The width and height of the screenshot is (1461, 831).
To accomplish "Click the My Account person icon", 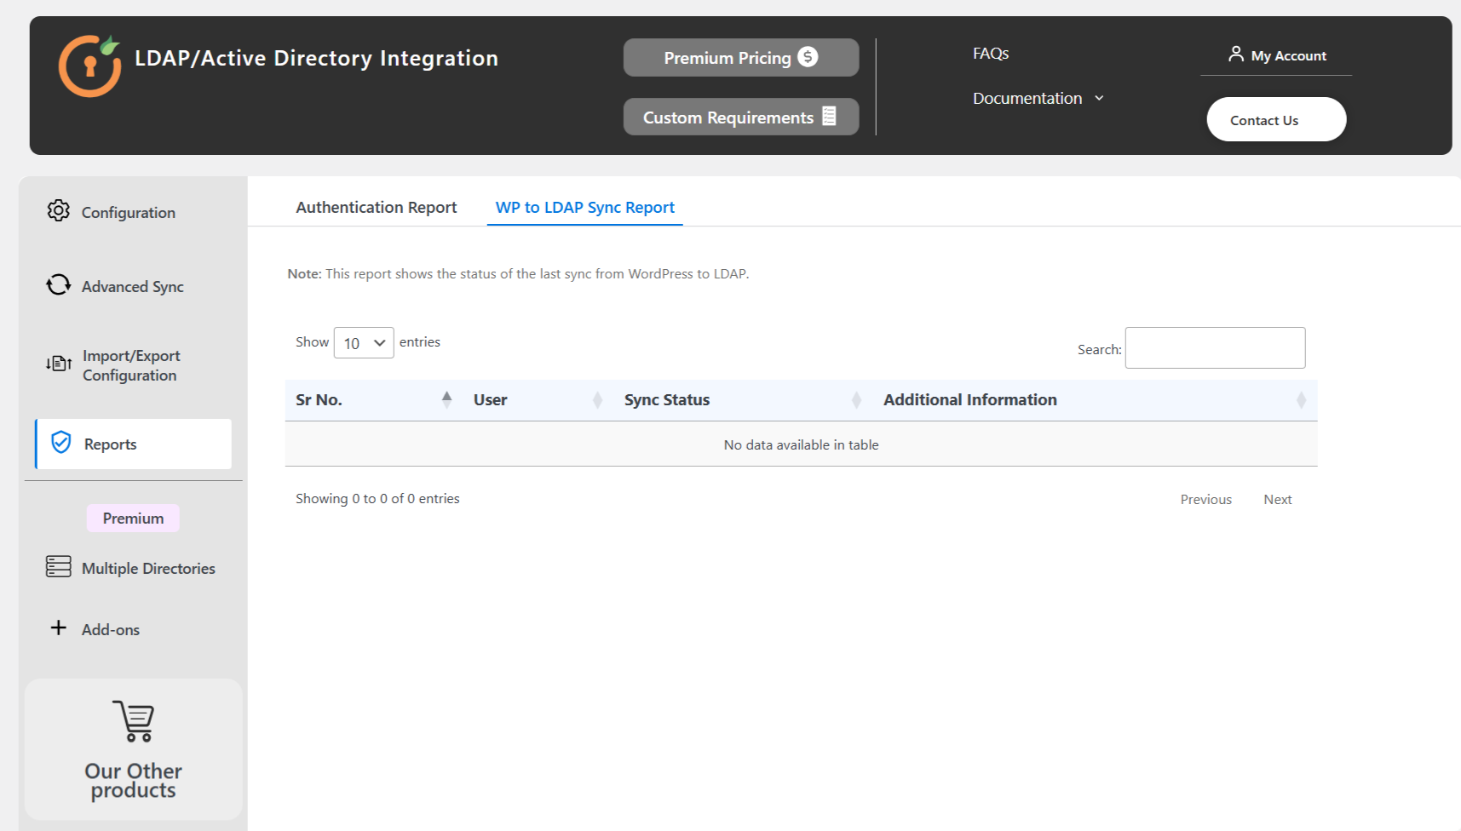I will coord(1236,54).
